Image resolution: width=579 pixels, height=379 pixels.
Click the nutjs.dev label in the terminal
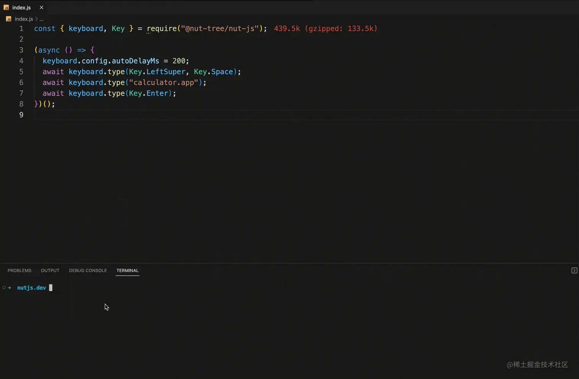[31, 287]
